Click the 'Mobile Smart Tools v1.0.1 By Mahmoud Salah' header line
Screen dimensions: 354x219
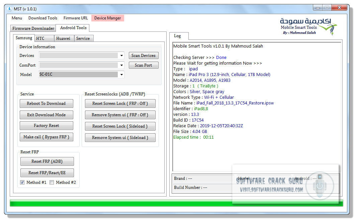(218, 46)
